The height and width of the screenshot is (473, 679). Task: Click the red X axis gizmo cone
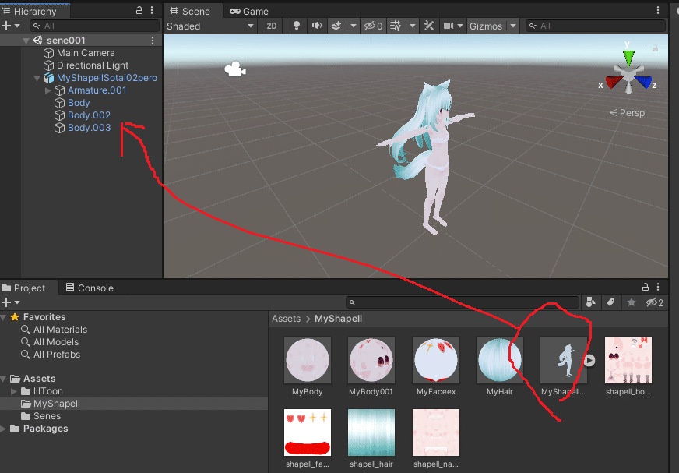(614, 82)
